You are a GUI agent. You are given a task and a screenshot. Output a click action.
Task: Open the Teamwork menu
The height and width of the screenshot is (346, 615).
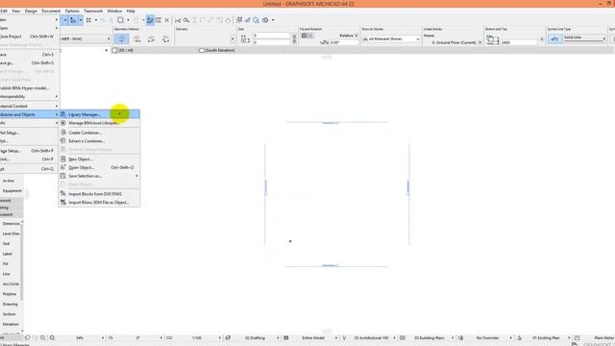pos(93,11)
